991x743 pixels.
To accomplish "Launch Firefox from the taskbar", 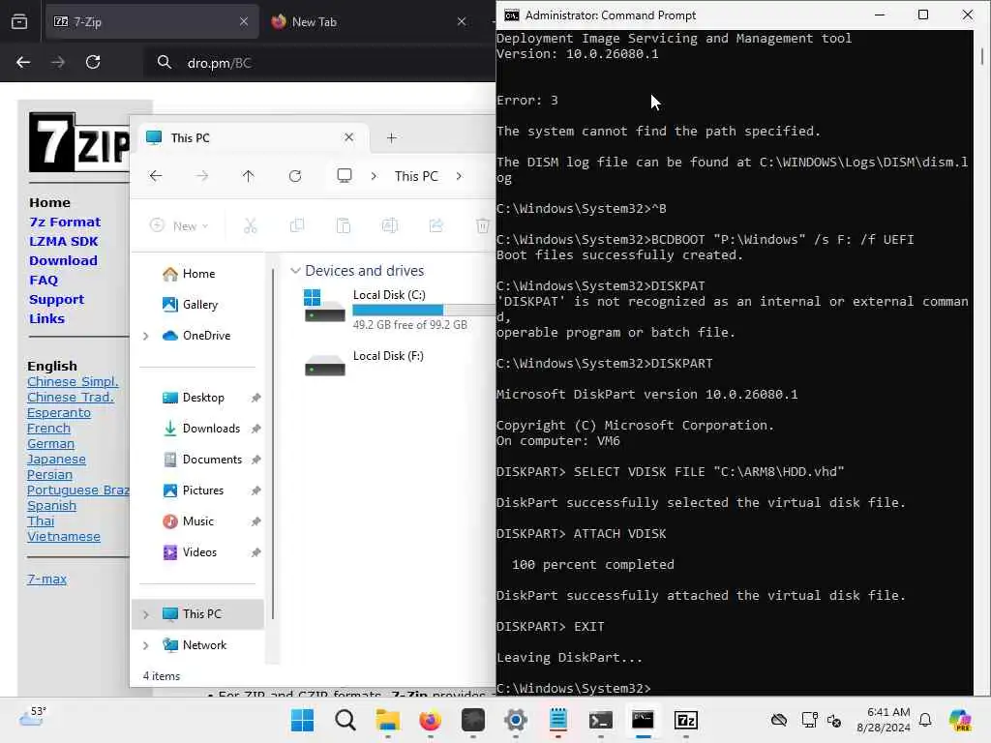I will click(x=431, y=720).
